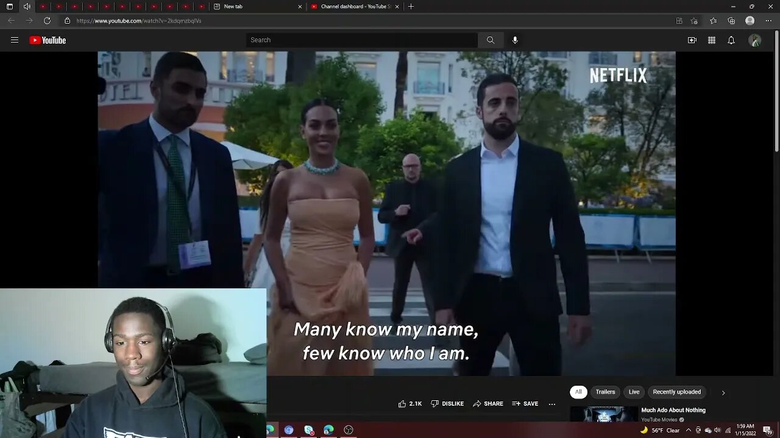Open YouTube notifications bell
780x438 pixels.
coord(731,40)
